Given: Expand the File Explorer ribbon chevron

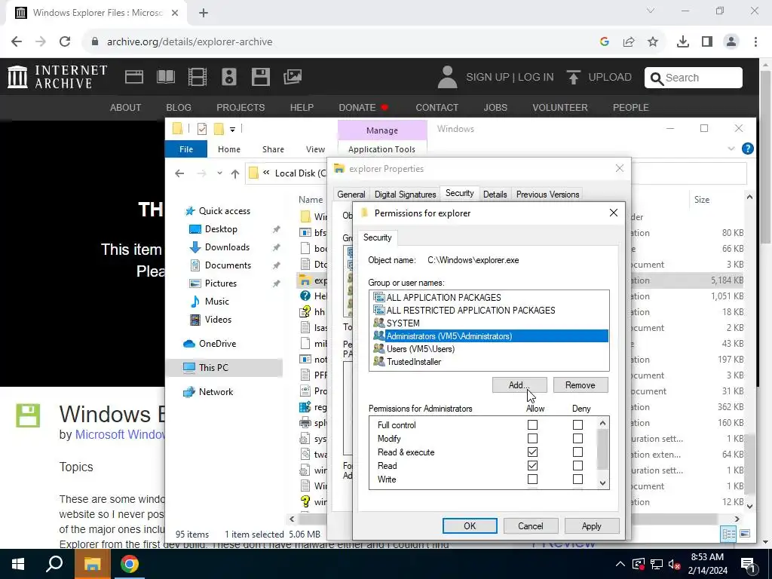Looking at the screenshot, I should tap(731, 149).
